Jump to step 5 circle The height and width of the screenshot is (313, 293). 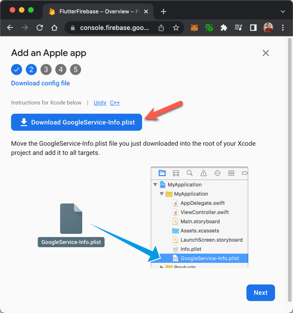pos(76,70)
